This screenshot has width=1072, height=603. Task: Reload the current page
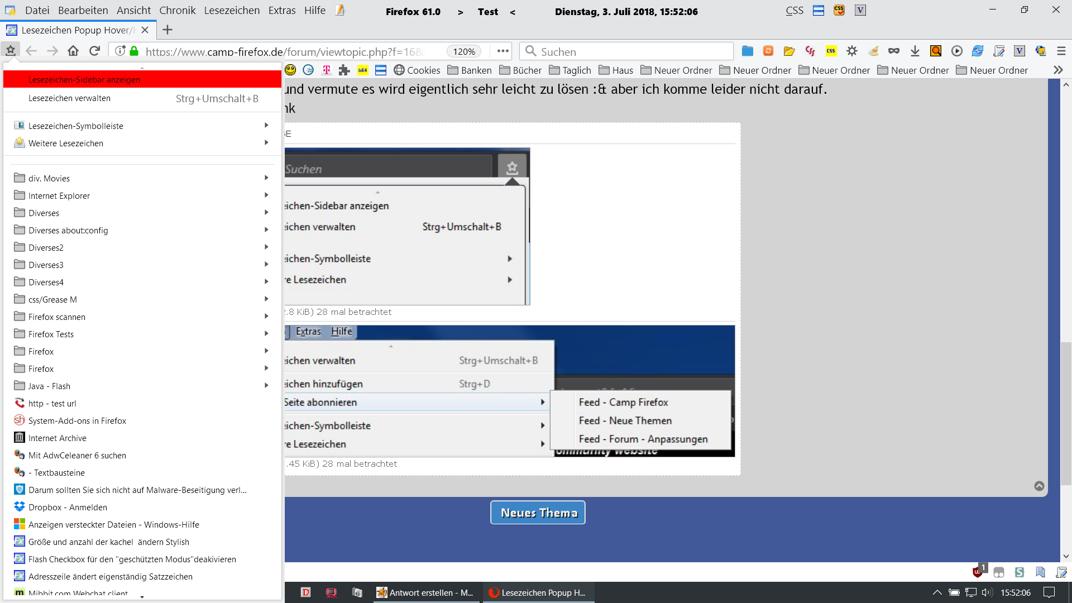tap(94, 51)
